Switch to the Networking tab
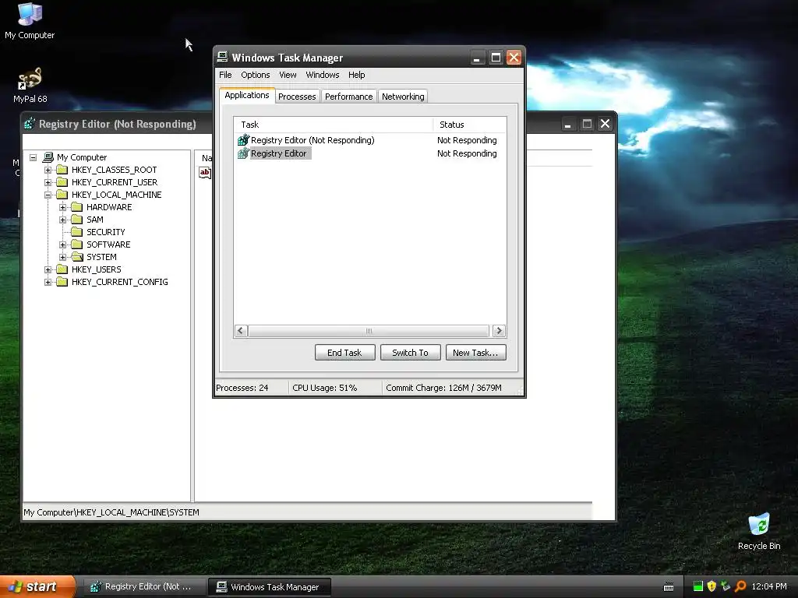Image resolution: width=798 pixels, height=598 pixels. point(403,96)
